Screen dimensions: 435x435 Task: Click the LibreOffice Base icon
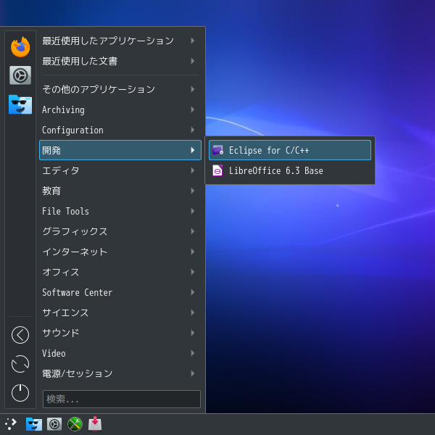(x=217, y=170)
